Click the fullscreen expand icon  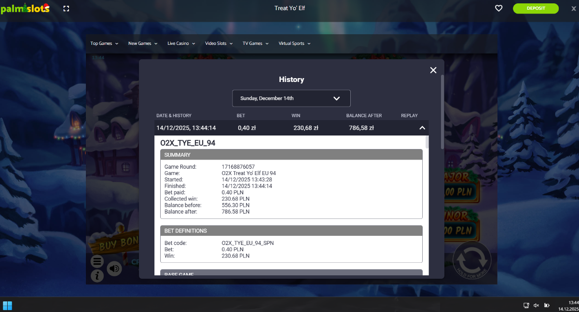(x=66, y=8)
